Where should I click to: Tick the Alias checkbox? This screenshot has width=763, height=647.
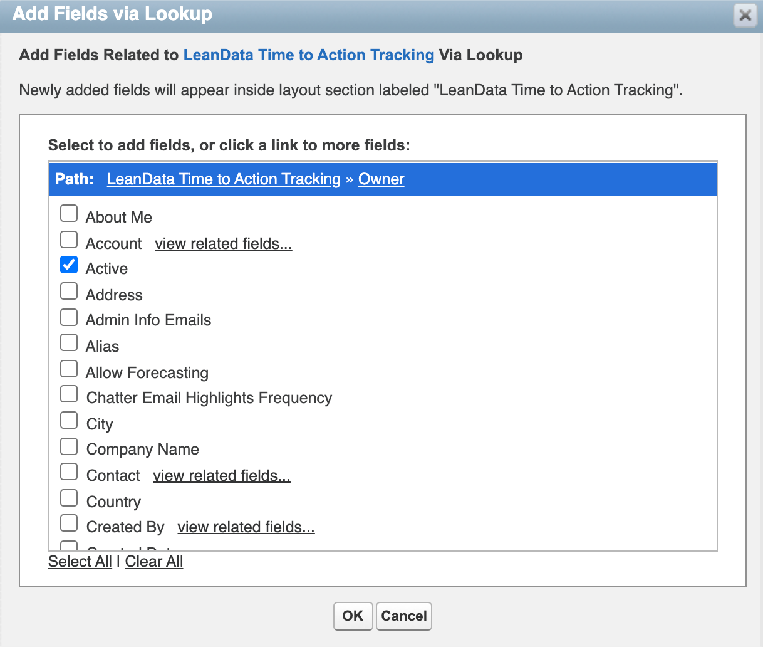69,343
